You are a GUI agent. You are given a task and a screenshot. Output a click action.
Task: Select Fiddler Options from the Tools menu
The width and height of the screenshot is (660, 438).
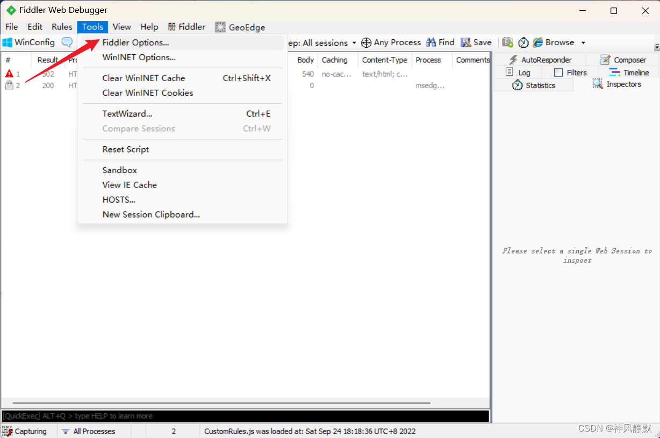[x=136, y=42]
